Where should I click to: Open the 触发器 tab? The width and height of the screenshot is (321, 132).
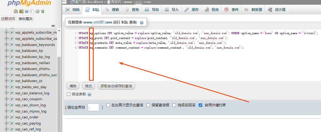(253, 10)
